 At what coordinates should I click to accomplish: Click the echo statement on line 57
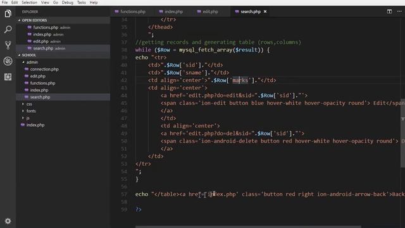click(142, 194)
